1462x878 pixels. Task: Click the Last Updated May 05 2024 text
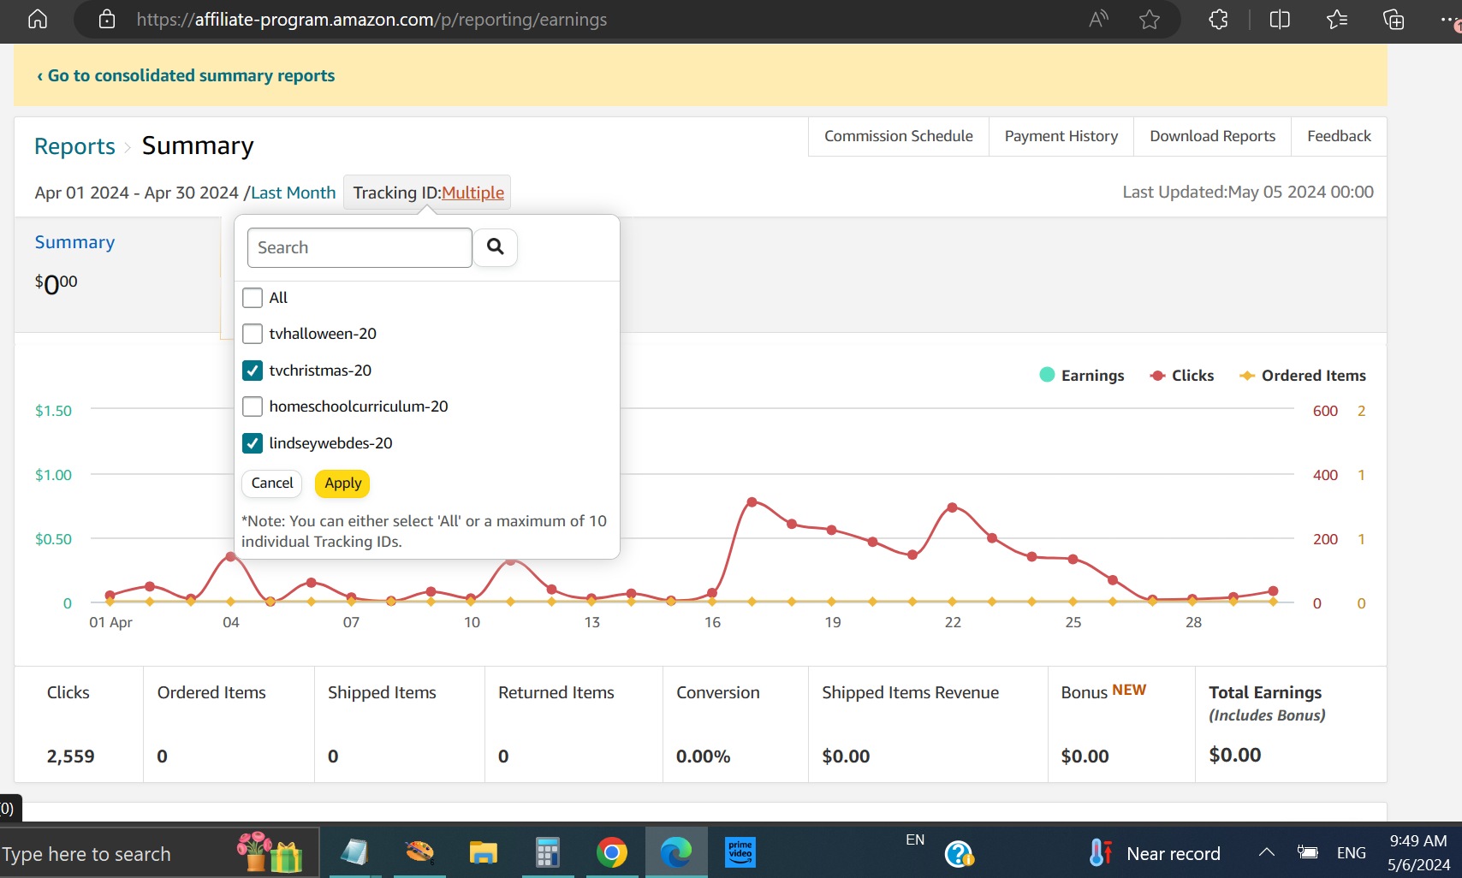tap(1247, 192)
